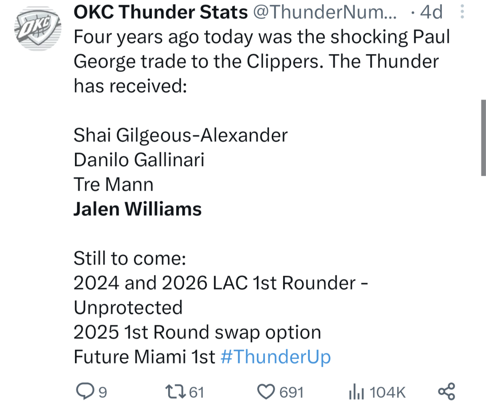The width and height of the screenshot is (486, 411).
Task: Select the retweet count 61
Action: (196, 392)
